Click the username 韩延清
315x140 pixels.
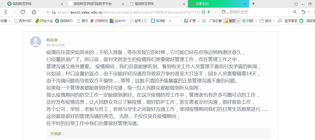(52, 40)
